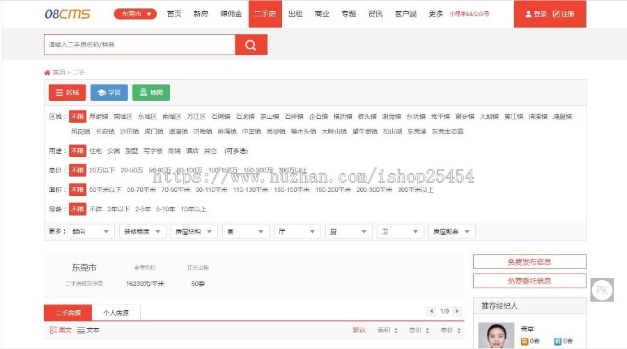Viewport: 627px width, 349px height.
Task: Switch to 文本 text list view
Action: point(88,330)
